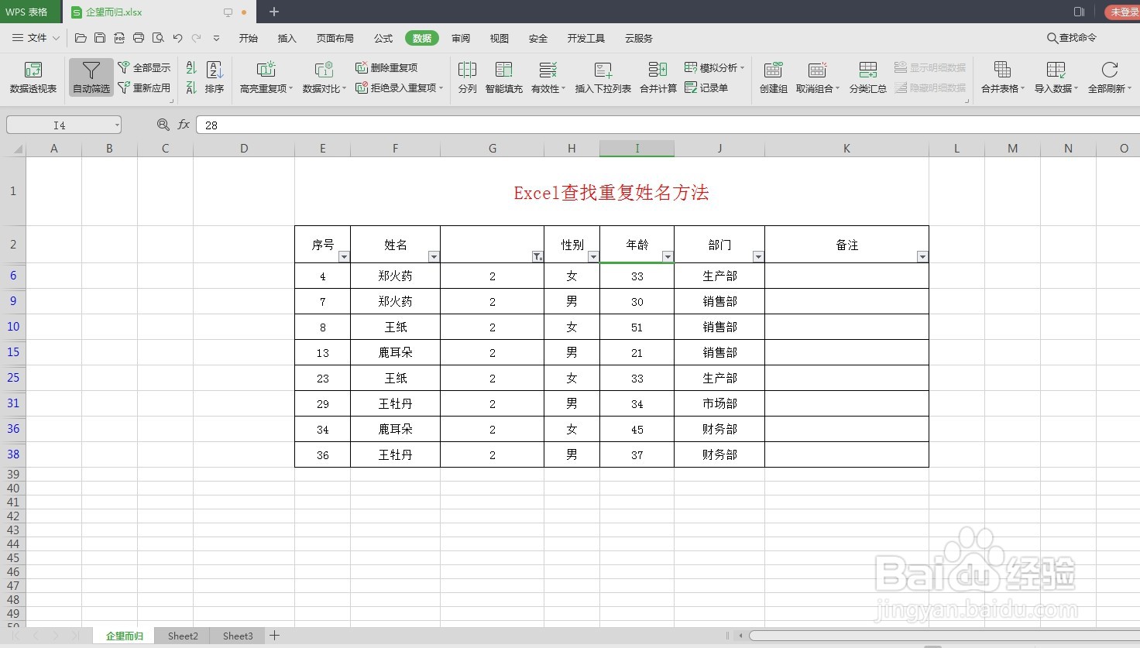The height and width of the screenshot is (648, 1140).
Task: Click the zoom magnifier beside fx
Action: point(163,125)
